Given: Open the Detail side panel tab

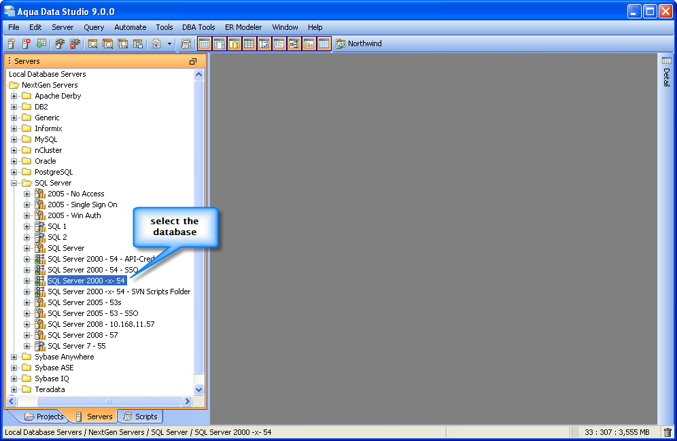Looking at the screenshot, I should click(x=667, y=71).
